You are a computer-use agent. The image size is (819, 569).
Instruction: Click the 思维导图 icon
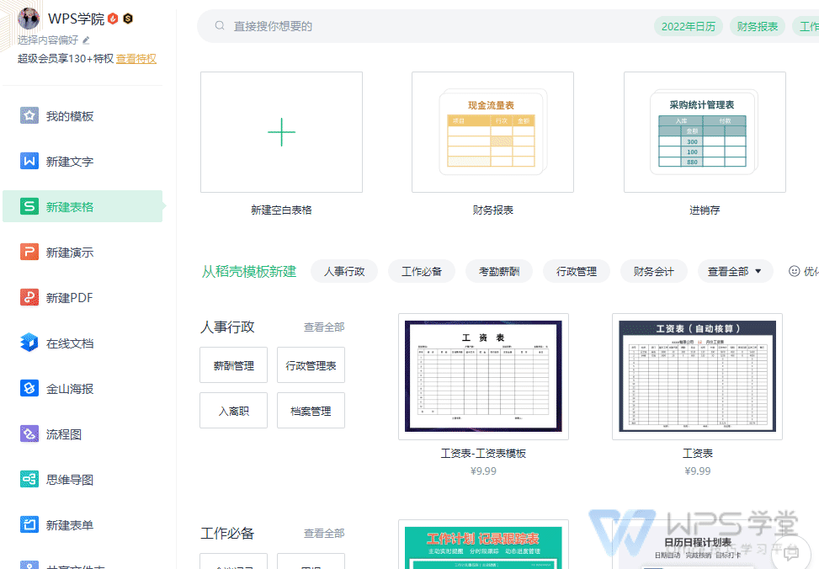29,479
